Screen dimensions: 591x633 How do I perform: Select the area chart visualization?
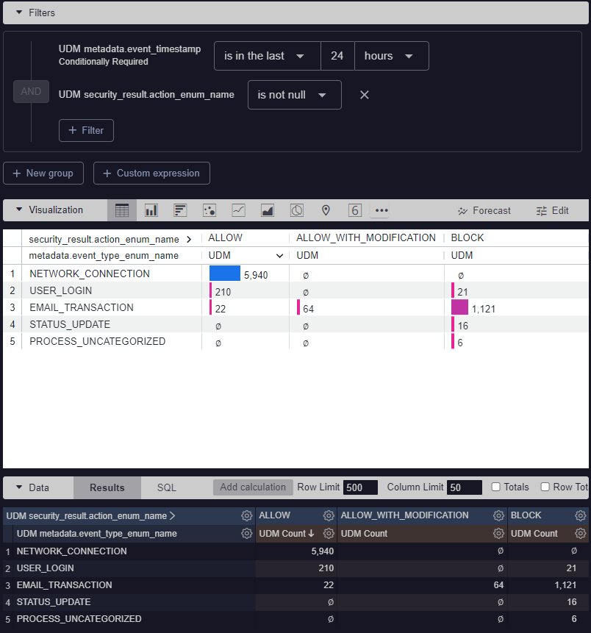coord(268,210)
